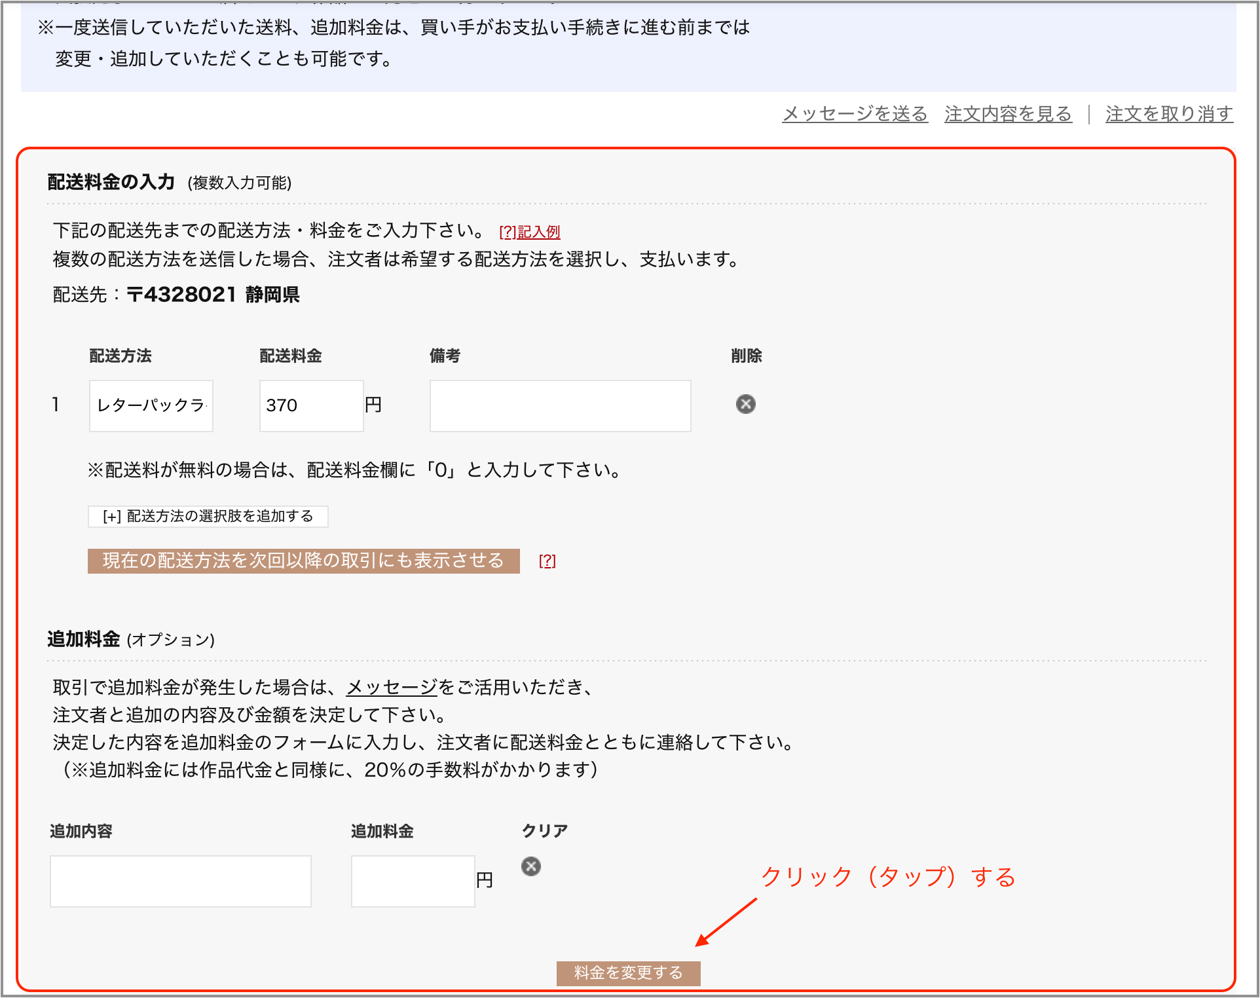The image size is (1260, 998).
Task: Click the レターパックライト shipping method field
Action: click(151, 406)
